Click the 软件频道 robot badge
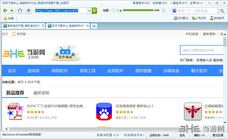Image resolution: width=228 pixels, height=139 pixels. 66,53
